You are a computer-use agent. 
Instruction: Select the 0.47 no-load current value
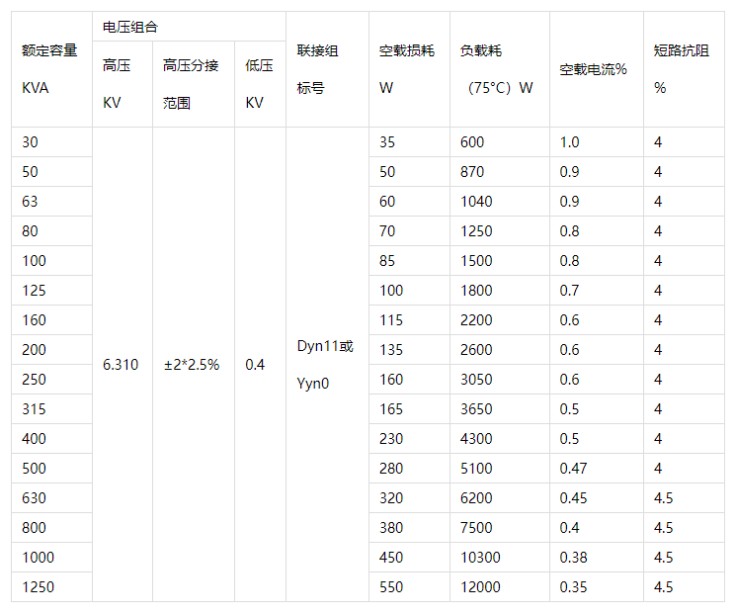coord(573,469)
